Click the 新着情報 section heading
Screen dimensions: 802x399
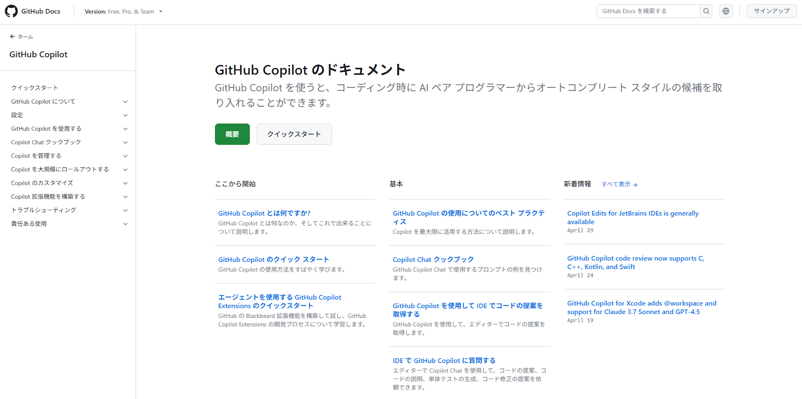(577, 184)
